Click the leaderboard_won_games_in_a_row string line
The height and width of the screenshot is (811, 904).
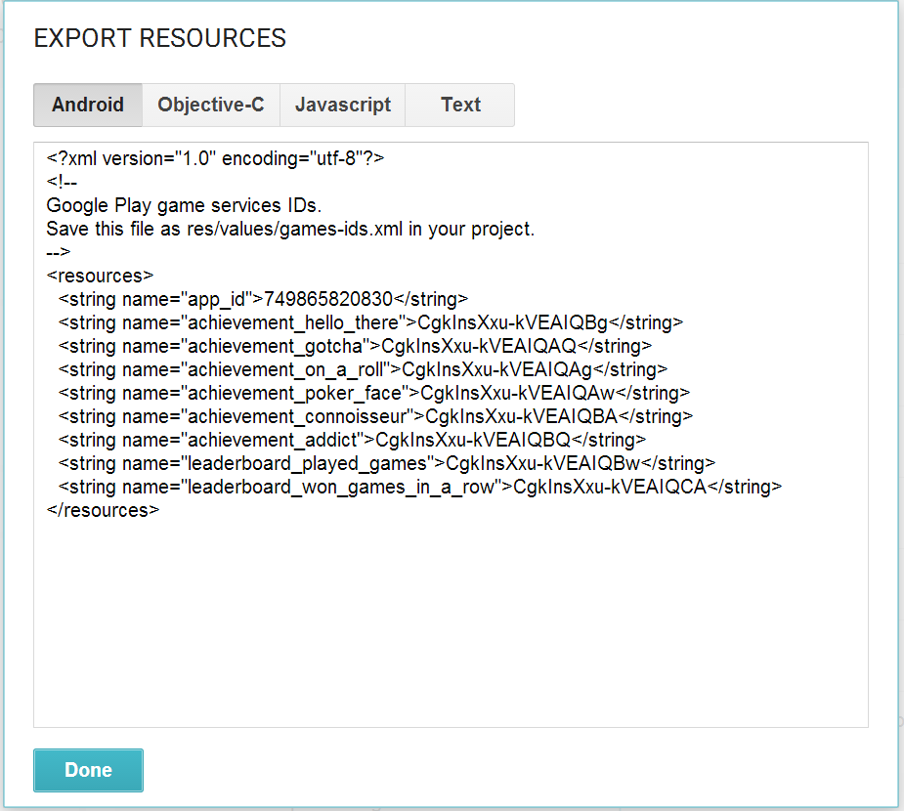420,488
